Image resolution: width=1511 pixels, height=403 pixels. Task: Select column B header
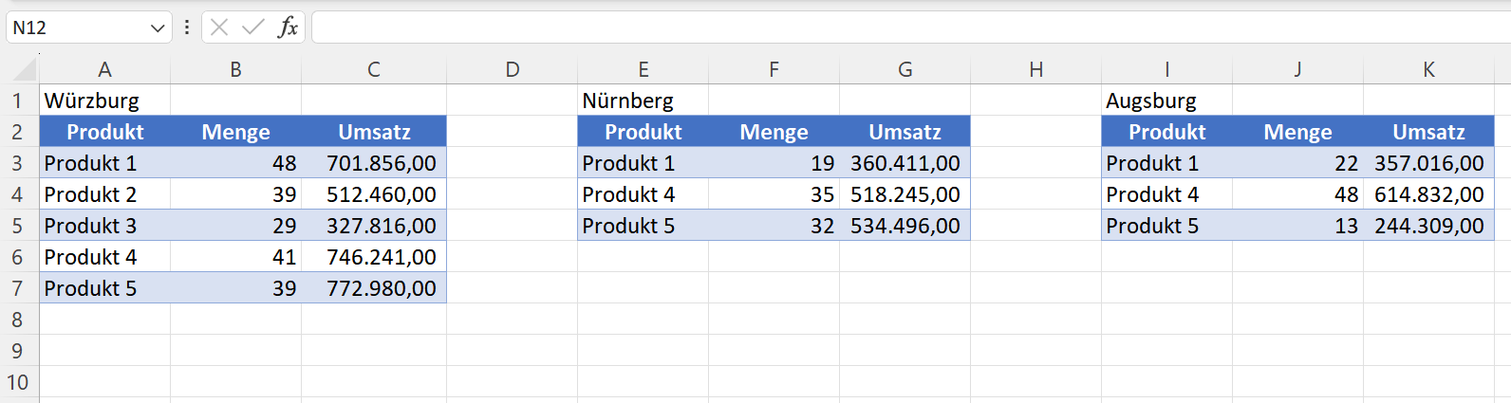pyautogui.click(x=235, y=69)
